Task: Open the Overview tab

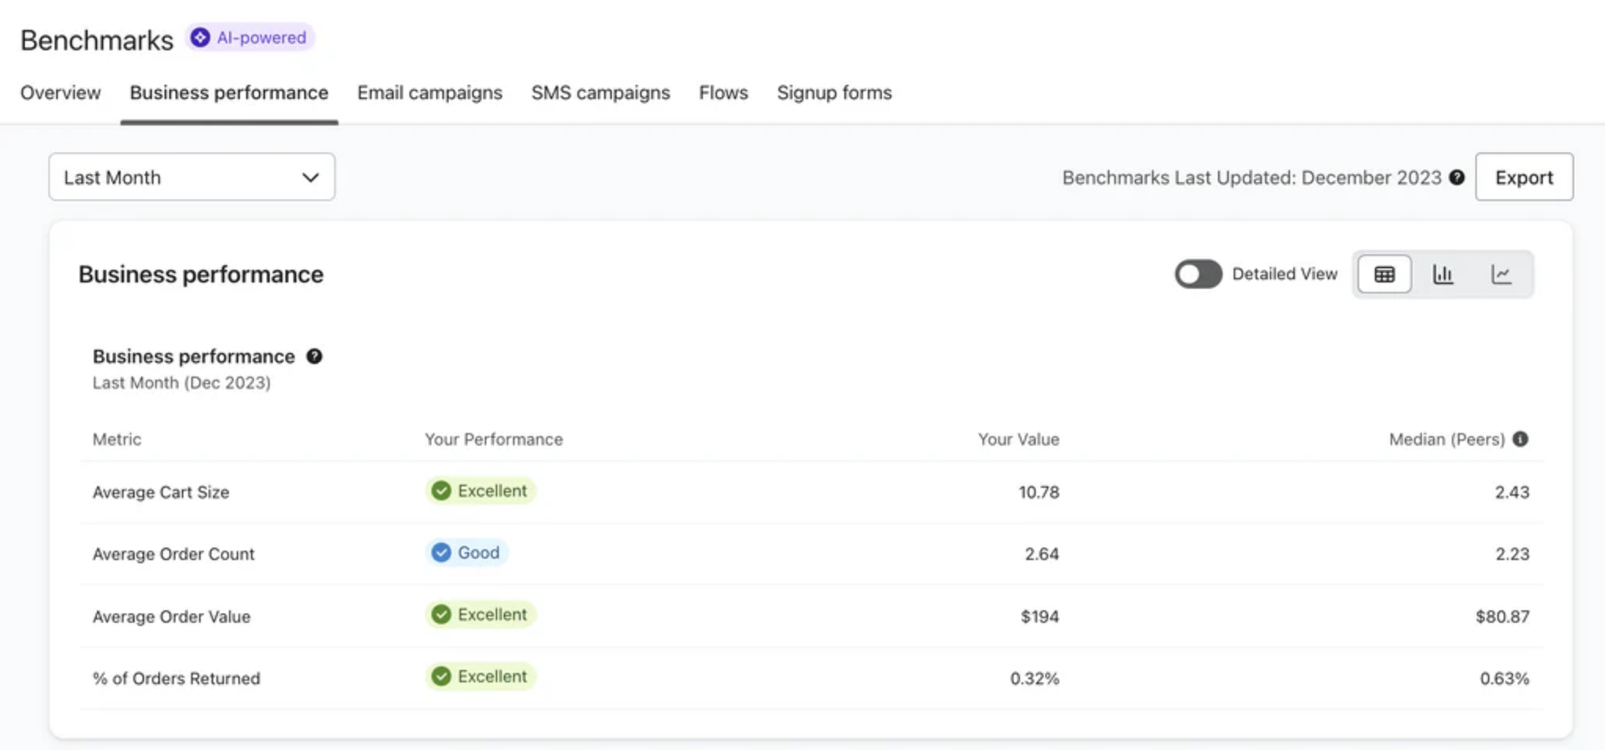Action: (60, 93)
